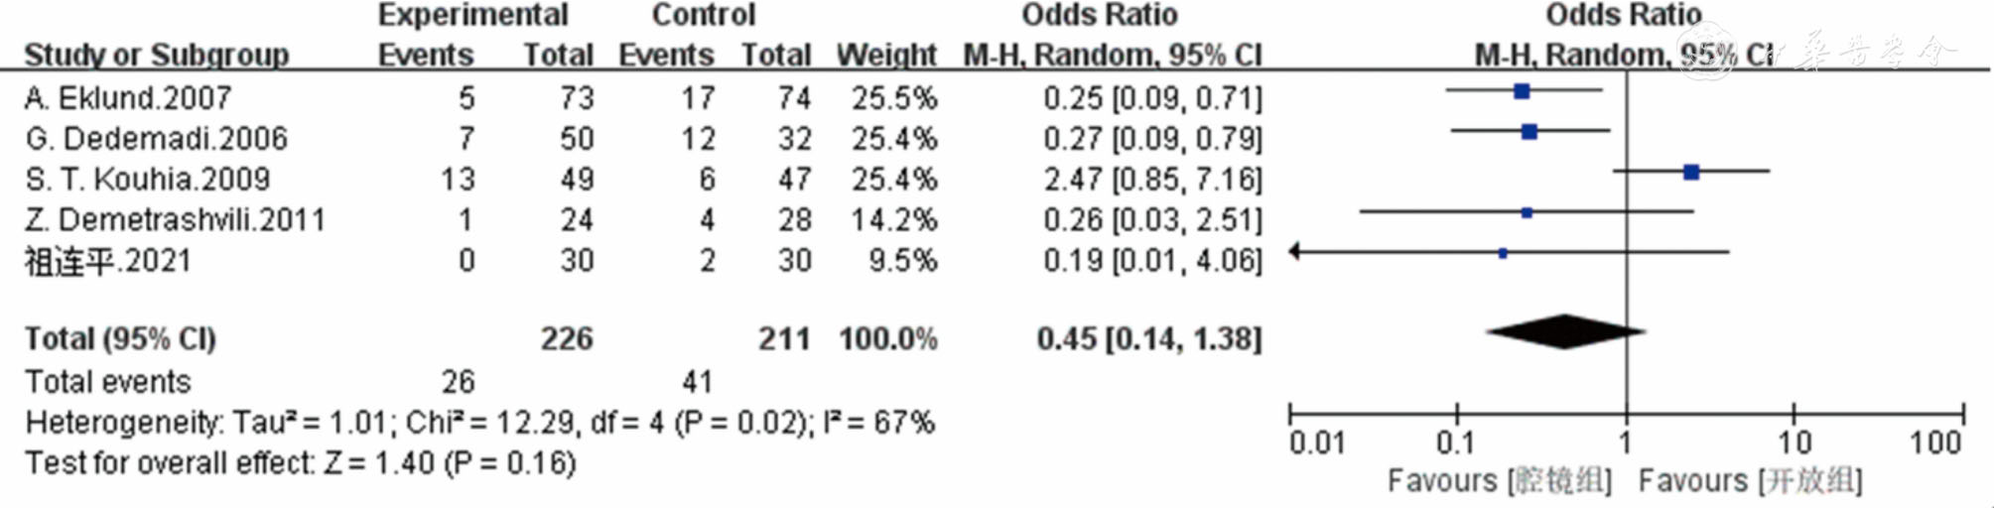This screenshot has width=1994, height=508.
Task: Click the black diamond pooled-effect marker
Action: click(x=1564, y=332)
